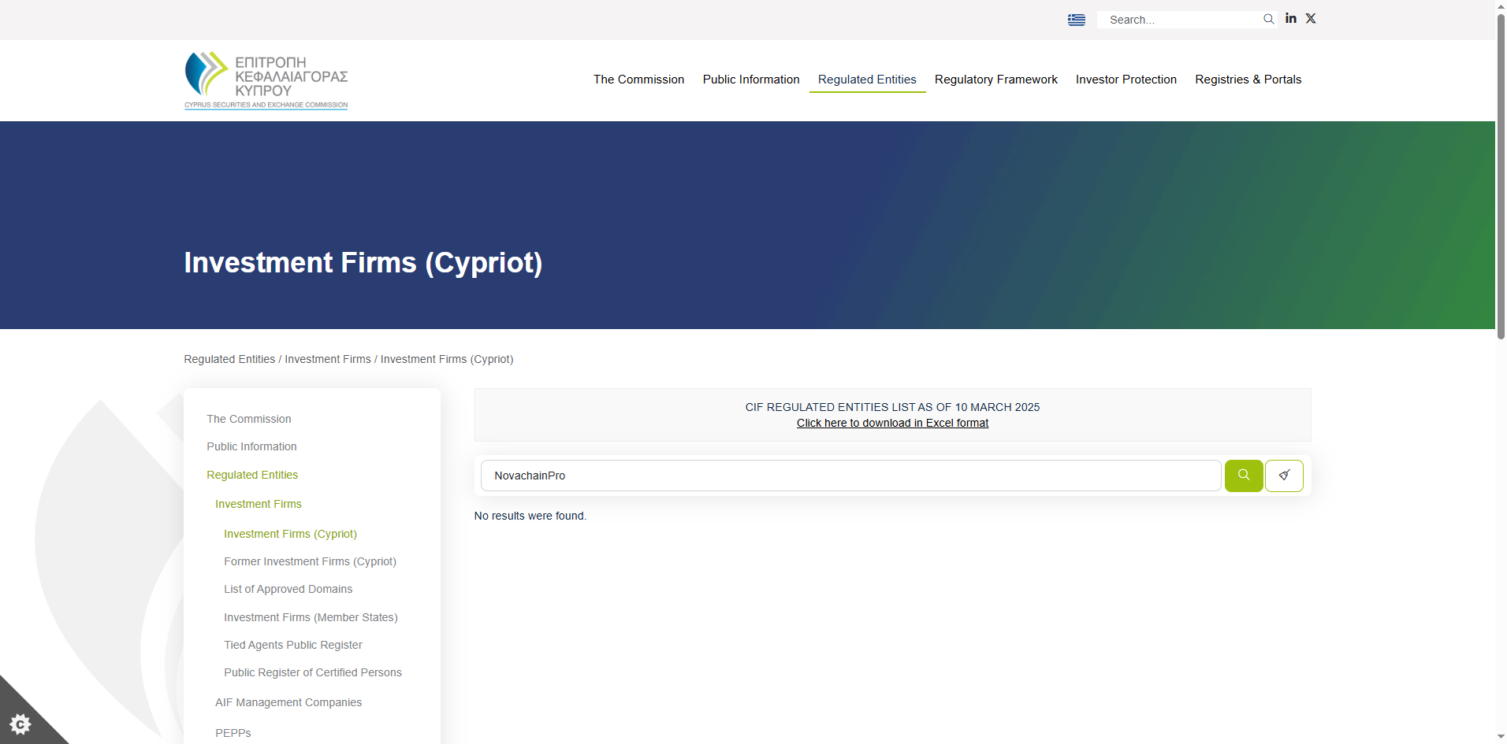Open List of Approved Domains
Image resolution: width=1507 pixels, height=744 pixels.
coord(288,589)
